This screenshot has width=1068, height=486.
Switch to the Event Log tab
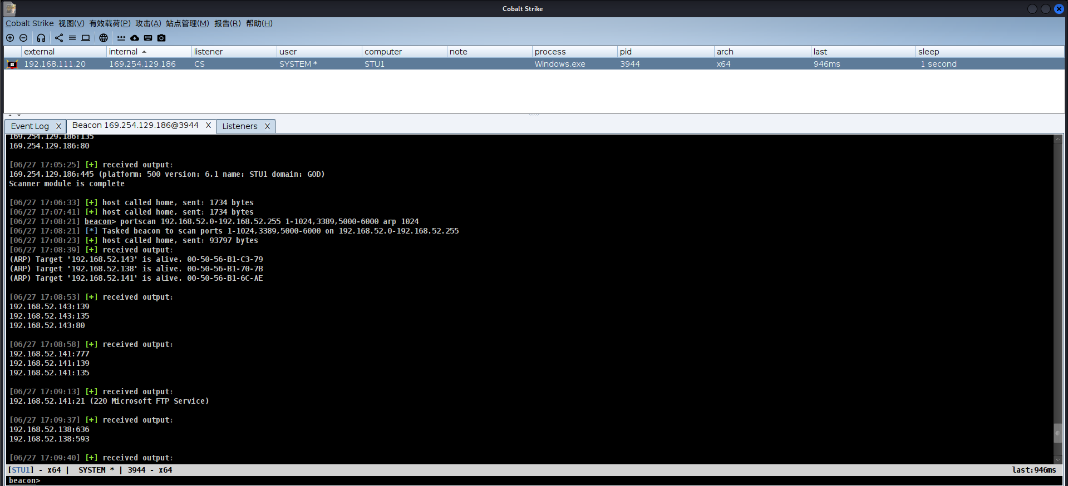click(x=30, y=126)
